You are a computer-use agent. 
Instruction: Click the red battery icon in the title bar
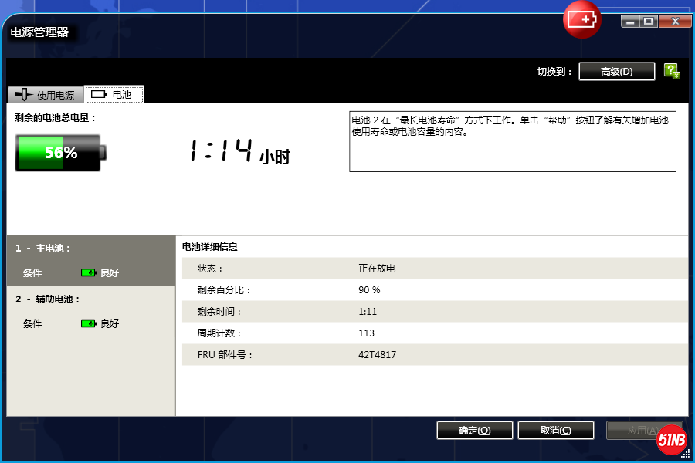(x=581, y=20)
